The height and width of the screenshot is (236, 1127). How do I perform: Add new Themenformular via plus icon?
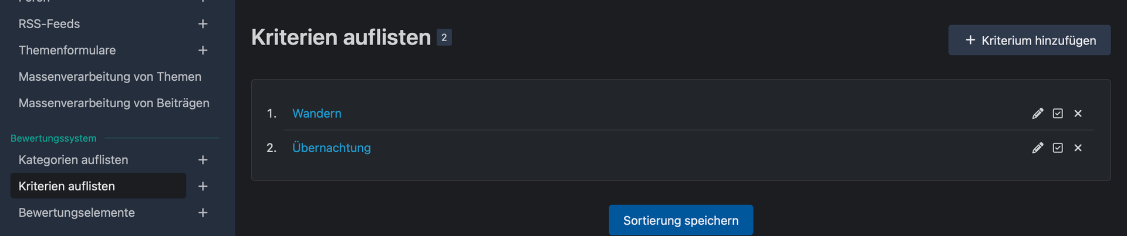pos(203,50)
